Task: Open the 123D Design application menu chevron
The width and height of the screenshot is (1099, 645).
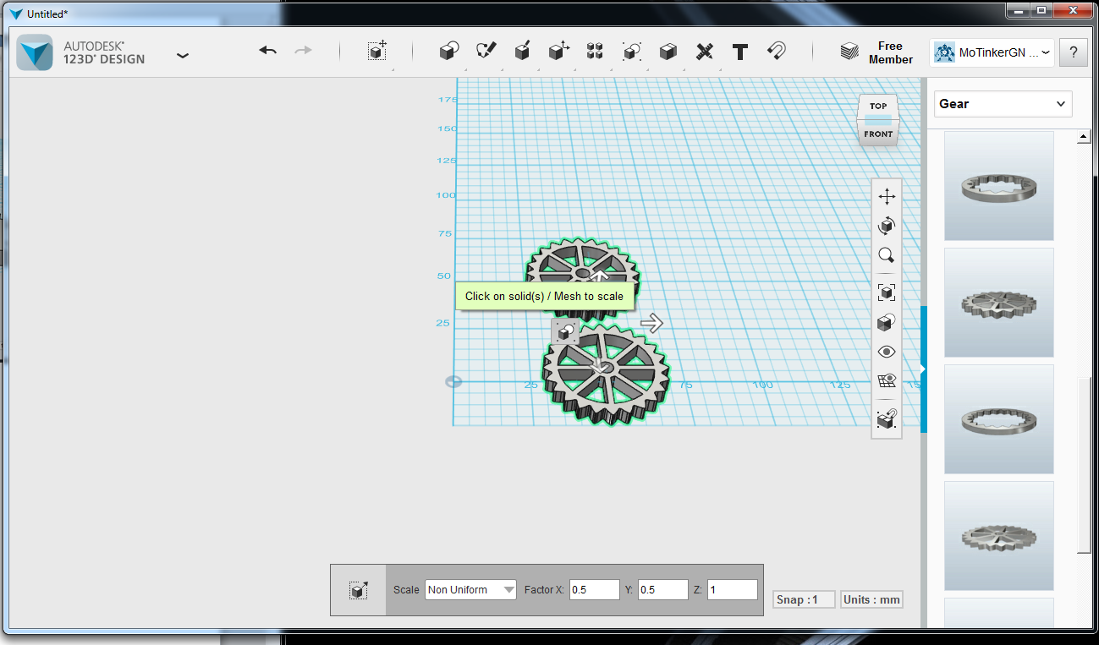Action: pos(182,56)
